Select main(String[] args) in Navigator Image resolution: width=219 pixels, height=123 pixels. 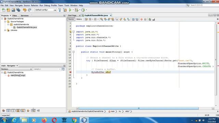(x=18, y=75)
